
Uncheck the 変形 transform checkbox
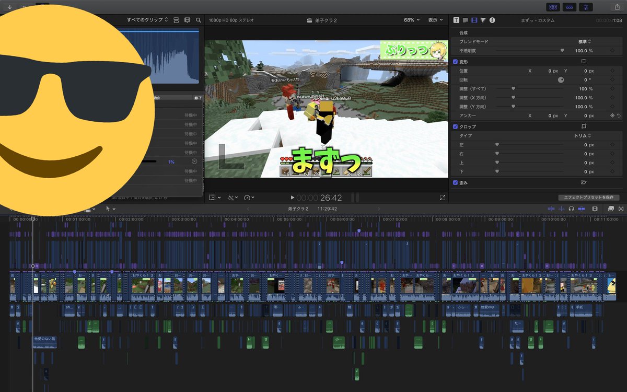click(x=456, y=62)
